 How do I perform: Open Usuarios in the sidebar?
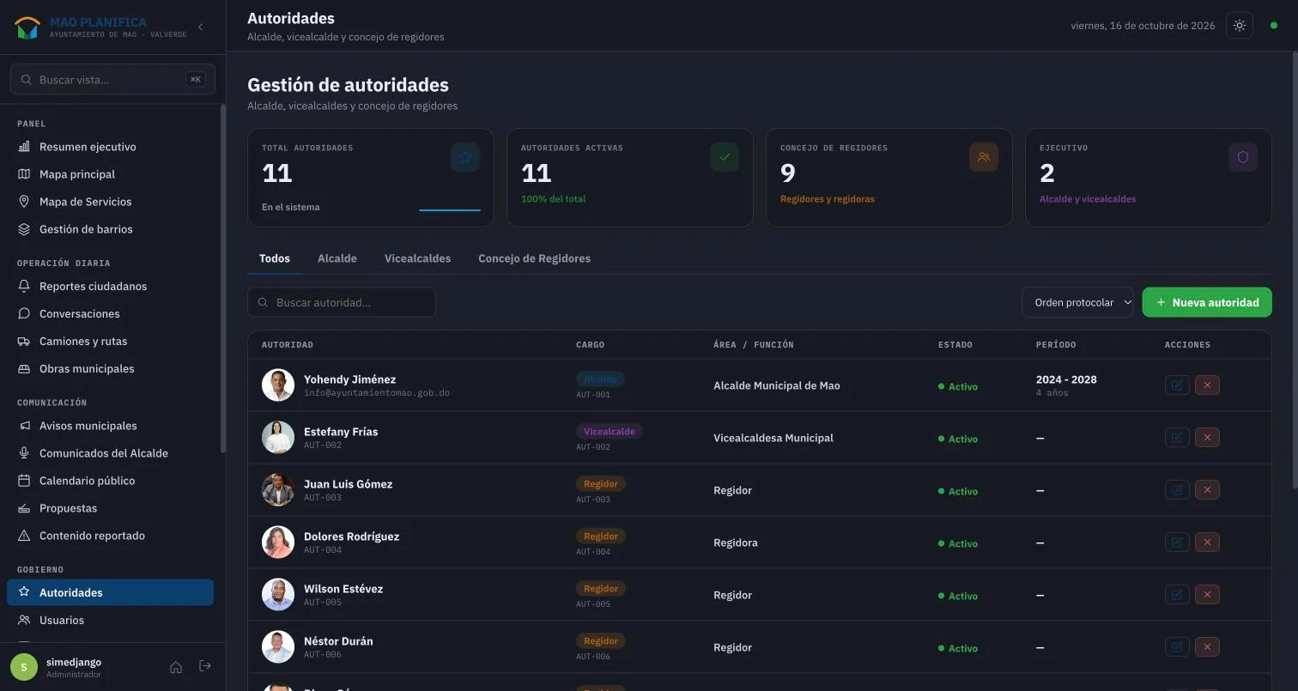point(110,620)
